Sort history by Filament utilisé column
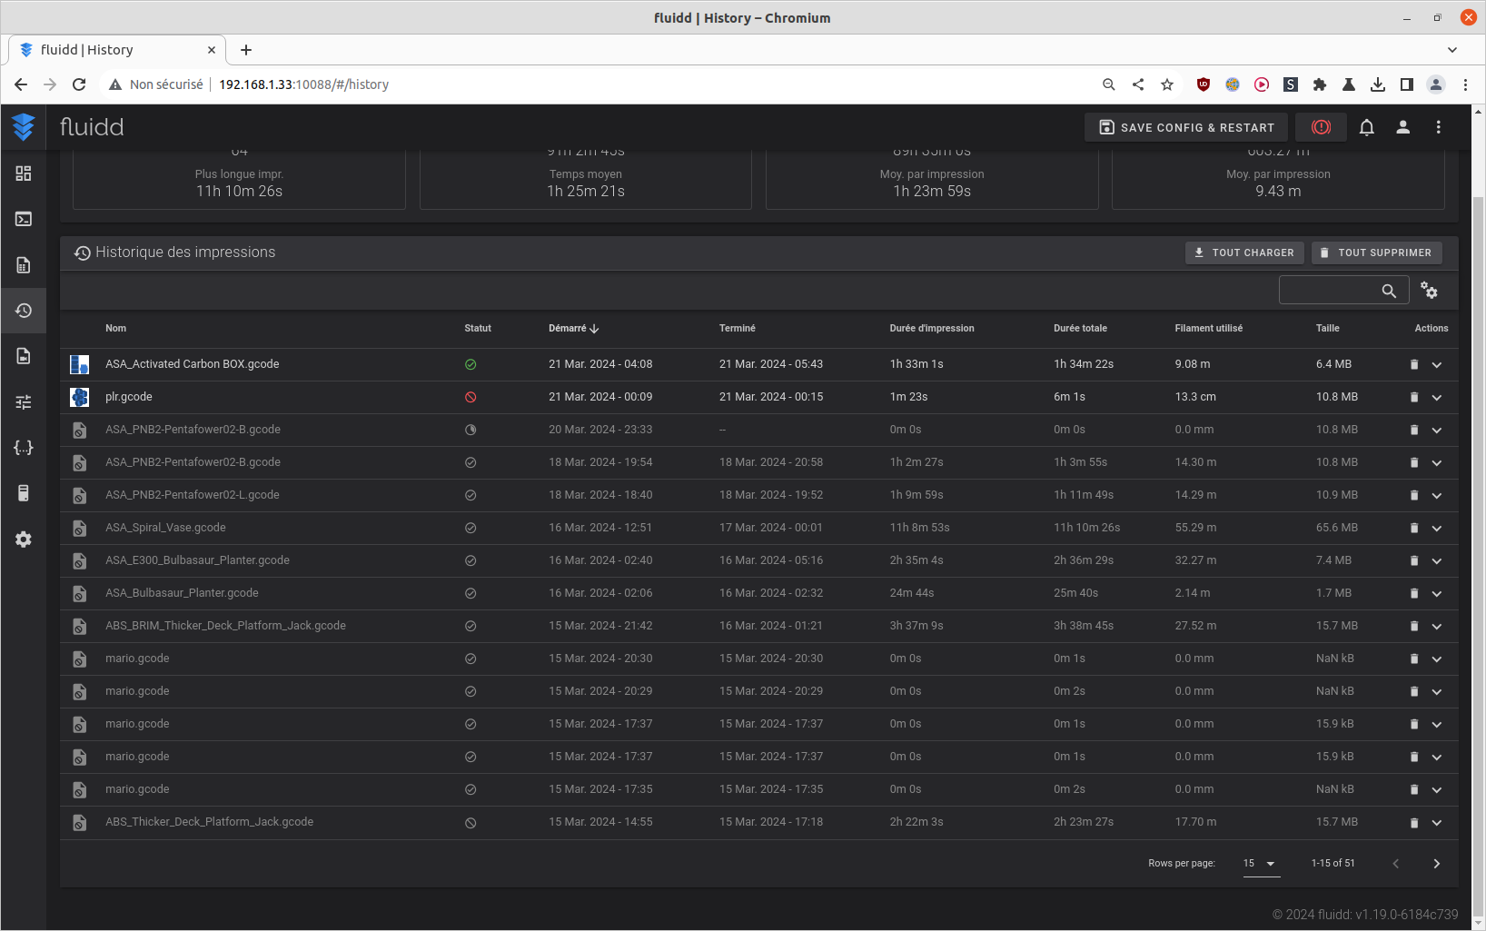1486x931 pixels. (x=1209, y=329)
